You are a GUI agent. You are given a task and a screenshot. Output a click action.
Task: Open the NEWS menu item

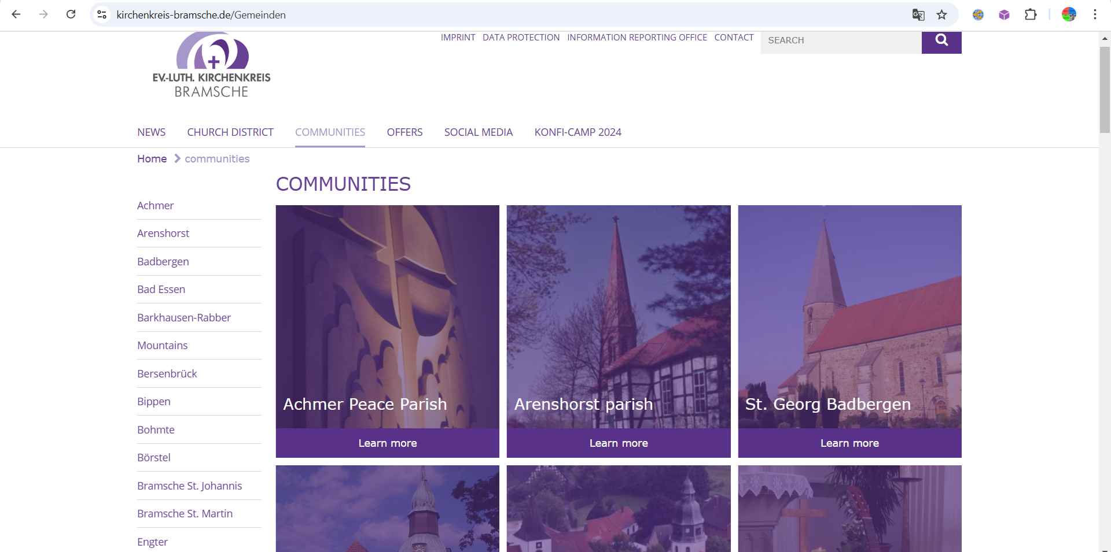pos(151,132)
